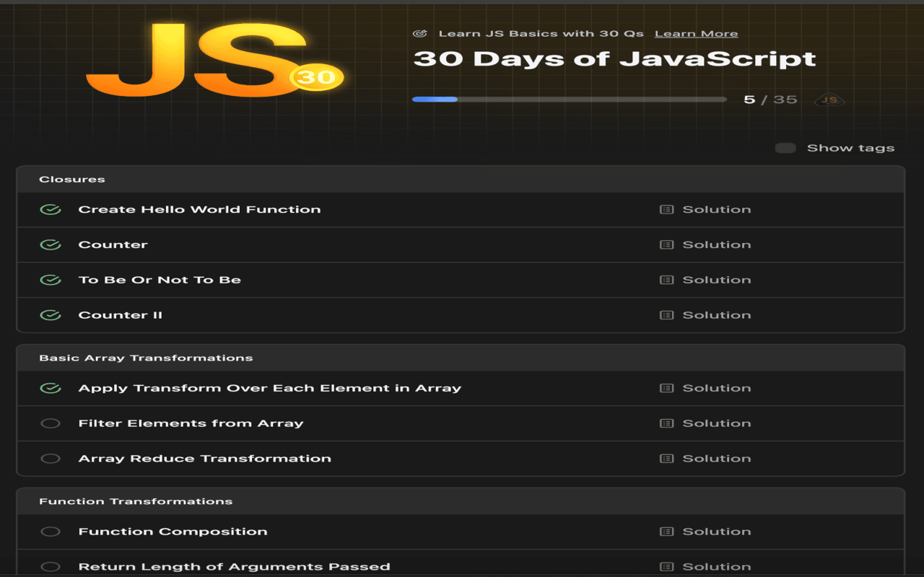
Task: View Solution for Counter II
Action: [717, 315]
